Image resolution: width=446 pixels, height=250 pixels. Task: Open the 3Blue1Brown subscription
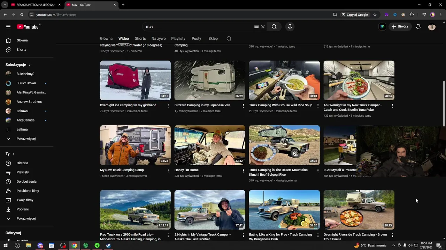[x=26, y=83]
